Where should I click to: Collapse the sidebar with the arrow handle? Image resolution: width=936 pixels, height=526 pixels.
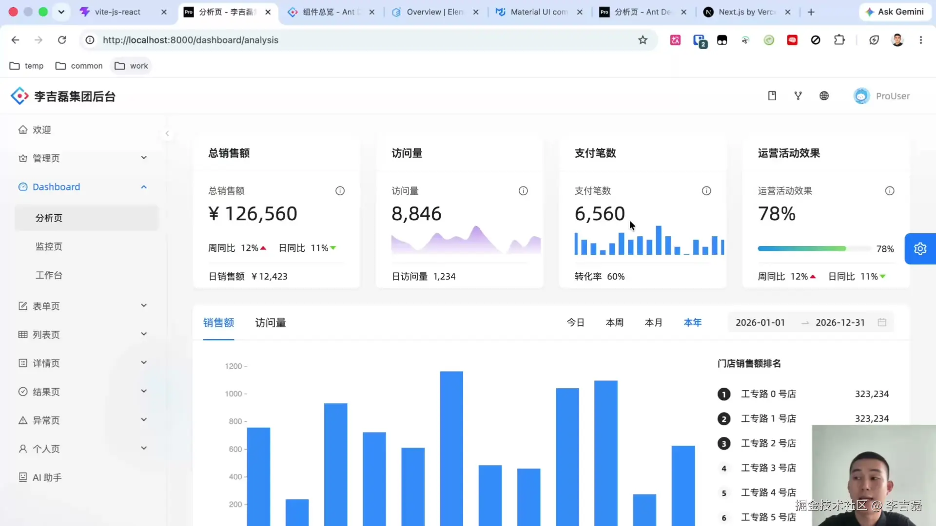click(x=167, y=133)
